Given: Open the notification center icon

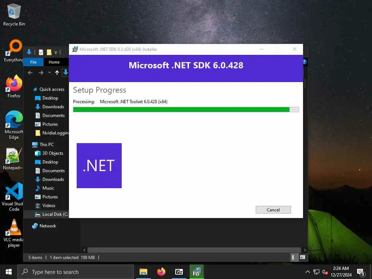Looking at the screenshot, I should pos(360,272).
